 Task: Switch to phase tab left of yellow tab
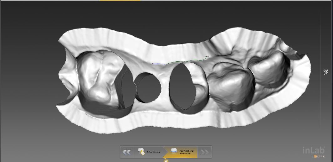point(78,0)
